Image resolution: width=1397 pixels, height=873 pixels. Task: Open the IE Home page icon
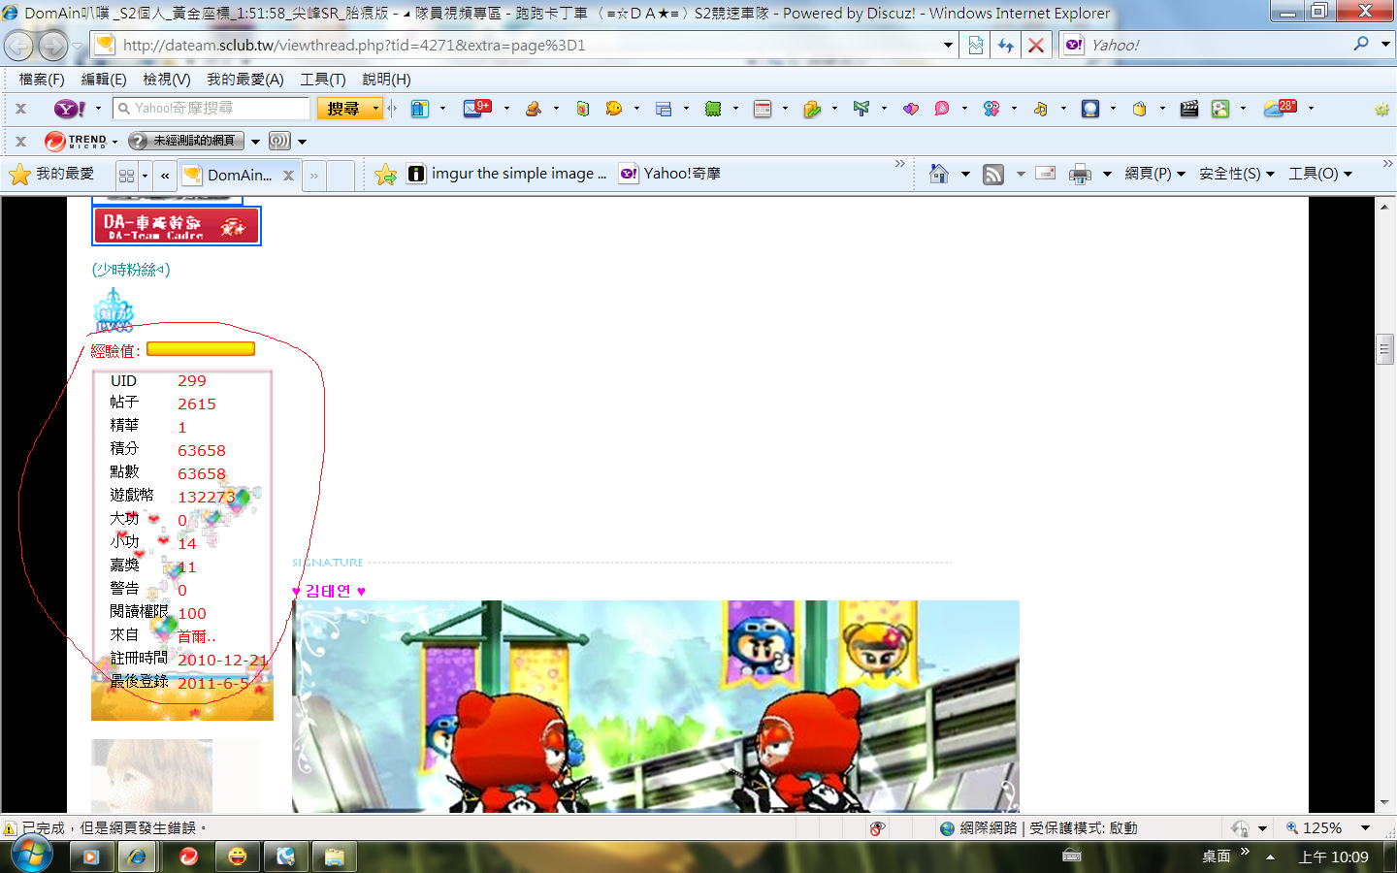click(939, 174)
